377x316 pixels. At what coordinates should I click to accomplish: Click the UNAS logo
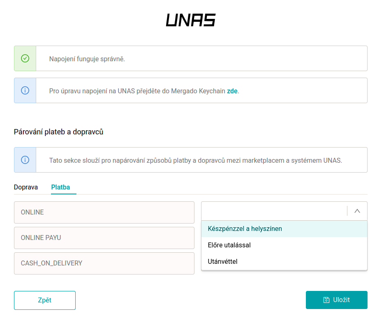[191, 20]
